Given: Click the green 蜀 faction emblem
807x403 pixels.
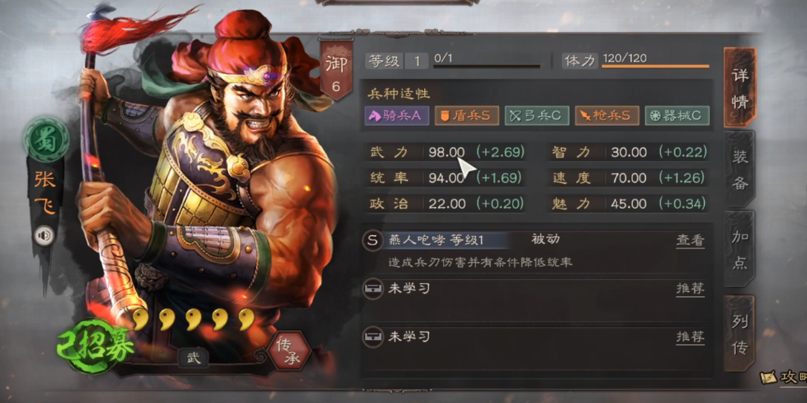Looking at the screenshot, I should pyautogui.click(x=46, y=139).
